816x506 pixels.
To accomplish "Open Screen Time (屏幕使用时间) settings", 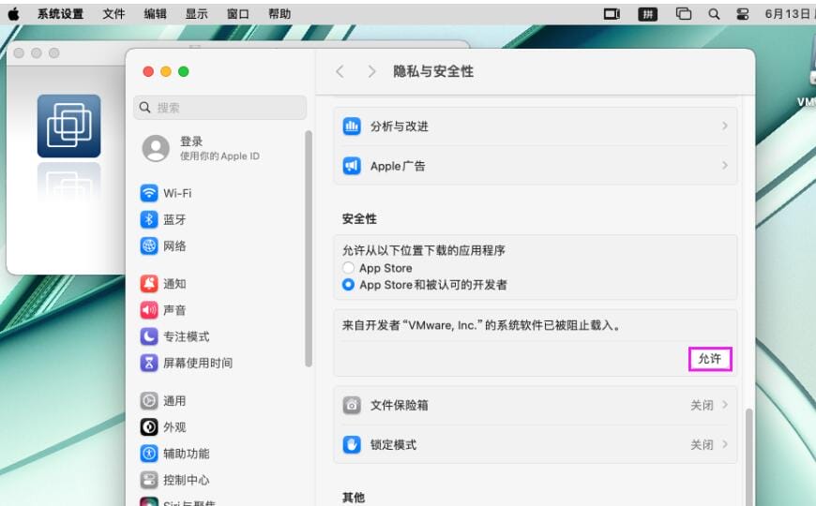I will [x=197, y=363].
